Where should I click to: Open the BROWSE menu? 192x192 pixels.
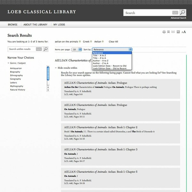12,25
